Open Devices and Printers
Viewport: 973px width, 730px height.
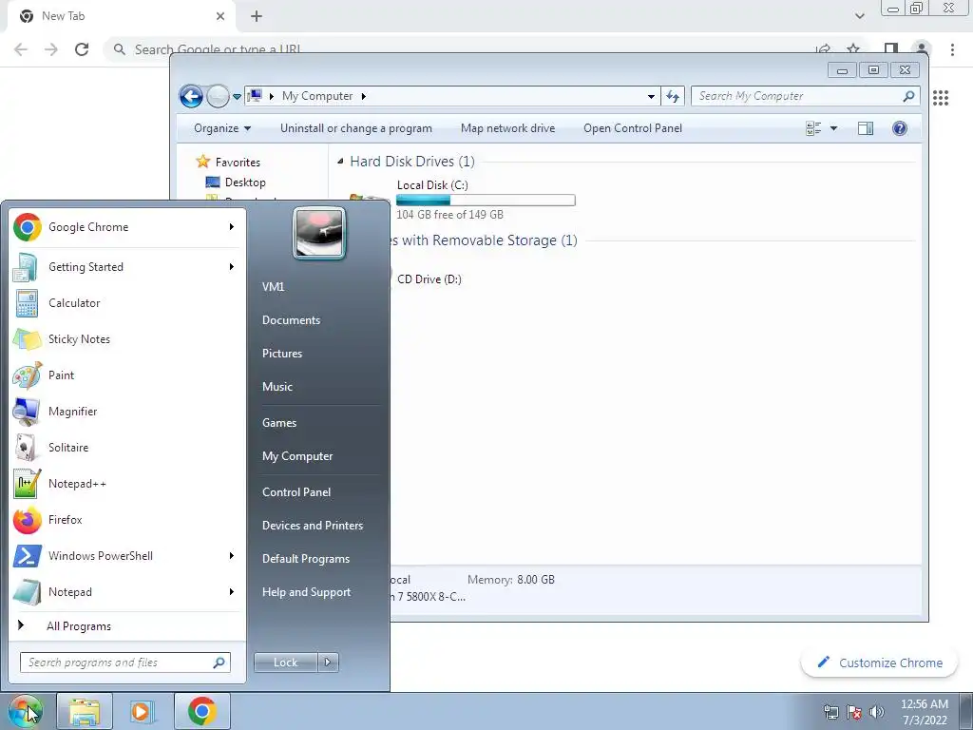pyautogui.click(x=317, y=525)
